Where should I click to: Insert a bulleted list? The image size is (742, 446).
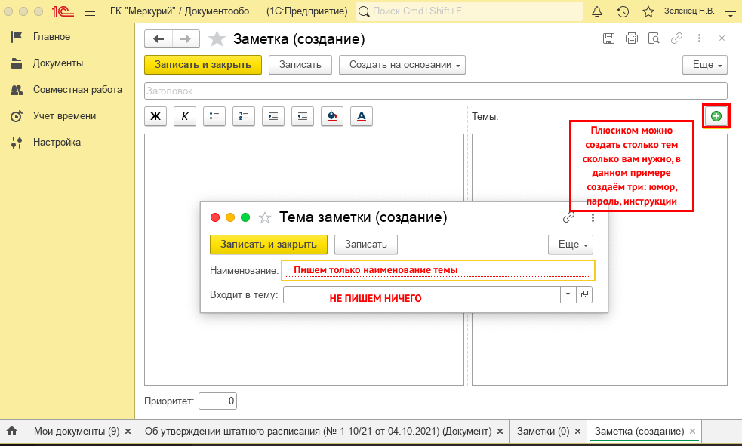click(214, 116)
